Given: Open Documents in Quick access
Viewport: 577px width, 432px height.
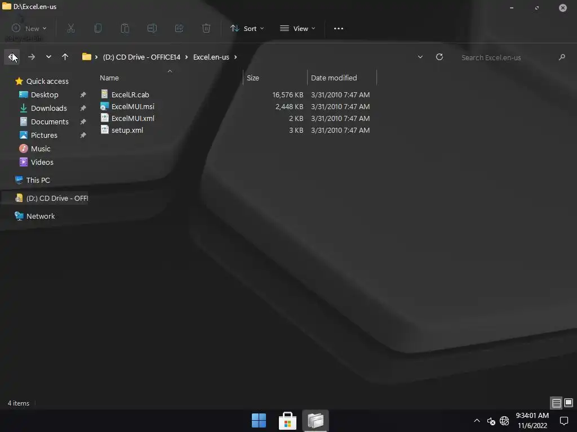Looking at the screenshot, I should click(x=50, y=122).
